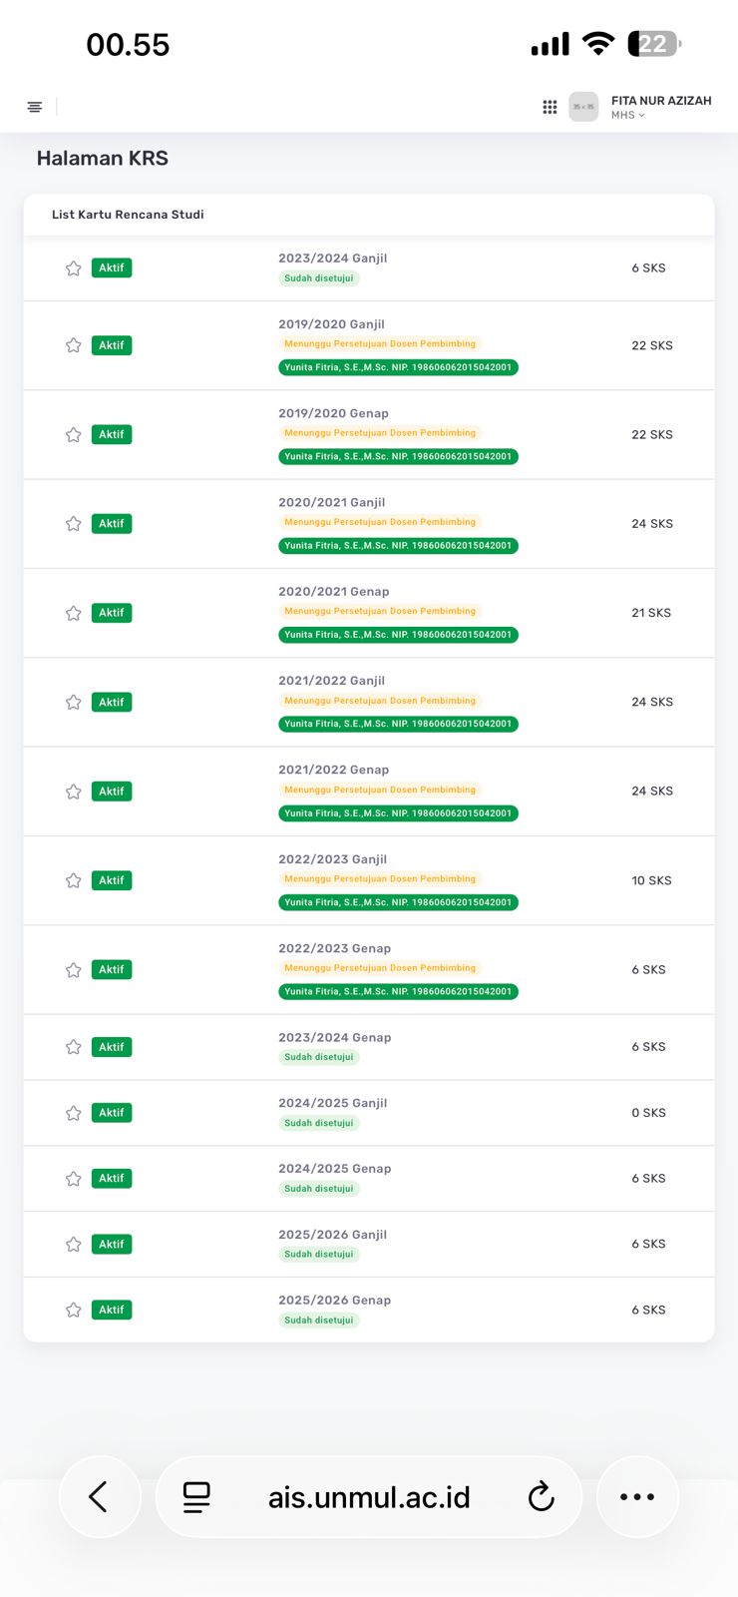Click advisor name badge under 2022/2023 Ganjil
738x1597 pixels.
398,902
